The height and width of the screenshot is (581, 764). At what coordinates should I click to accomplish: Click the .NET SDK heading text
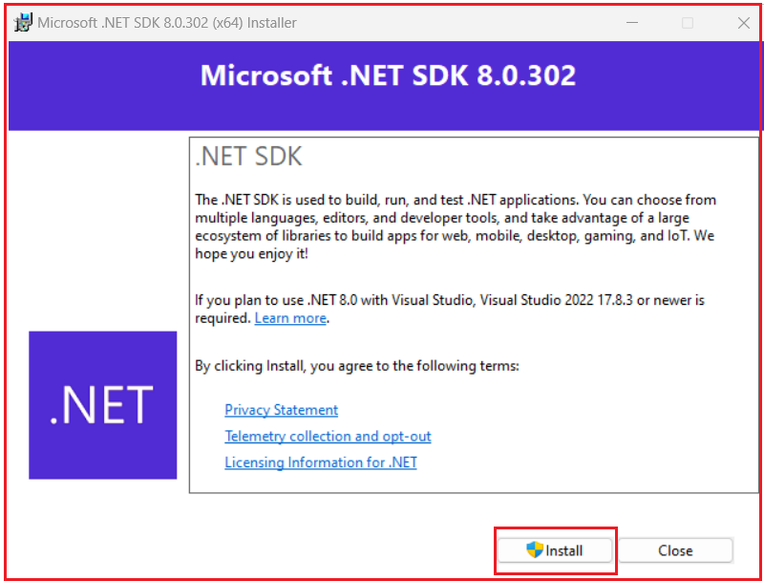point(247,156)
